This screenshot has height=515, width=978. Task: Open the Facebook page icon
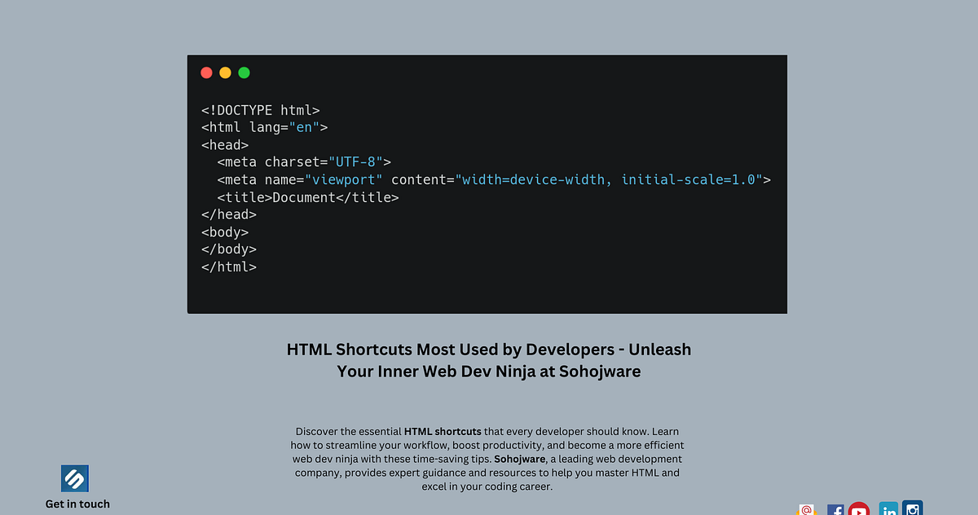tap(835, 510)
